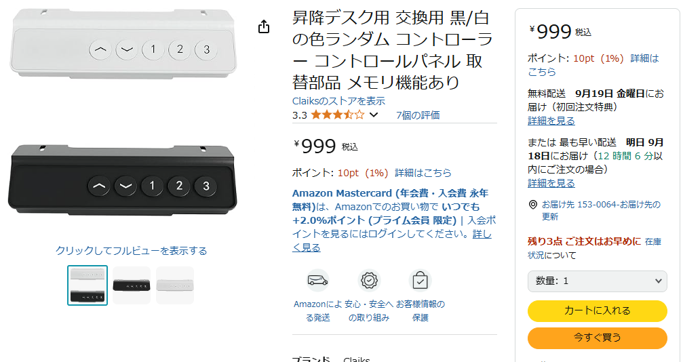Select the first white-and-black thumbnail
The image size is (683, 362).
[x=87, y=285]
